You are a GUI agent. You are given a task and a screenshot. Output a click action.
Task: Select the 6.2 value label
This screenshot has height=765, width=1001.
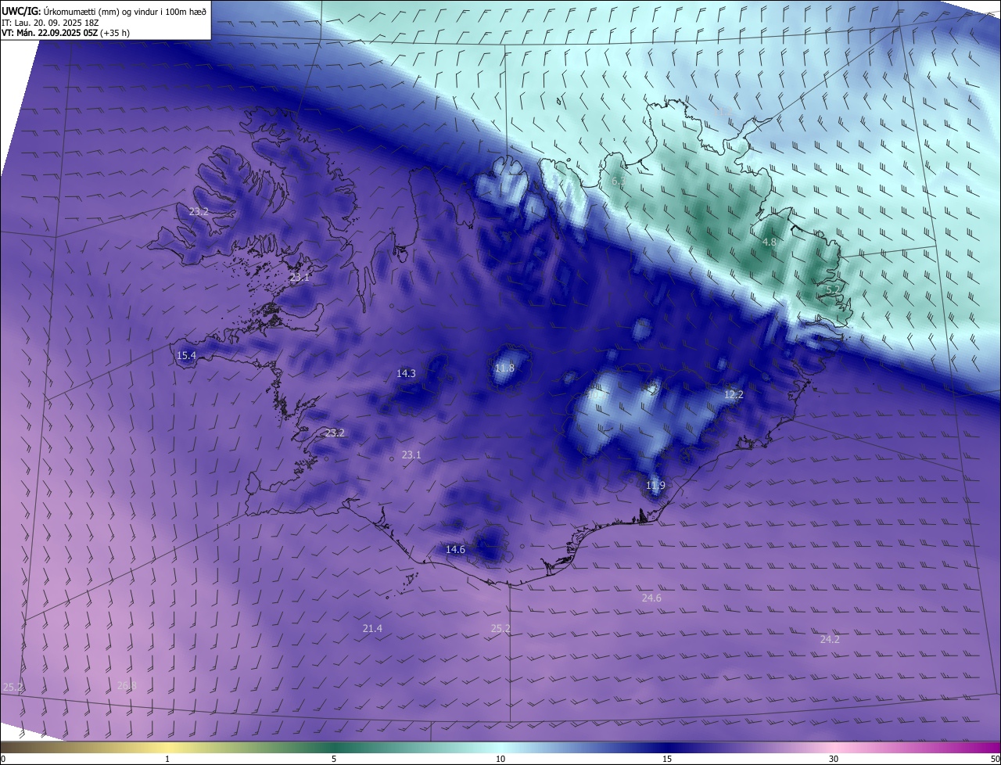pos(619,181)
